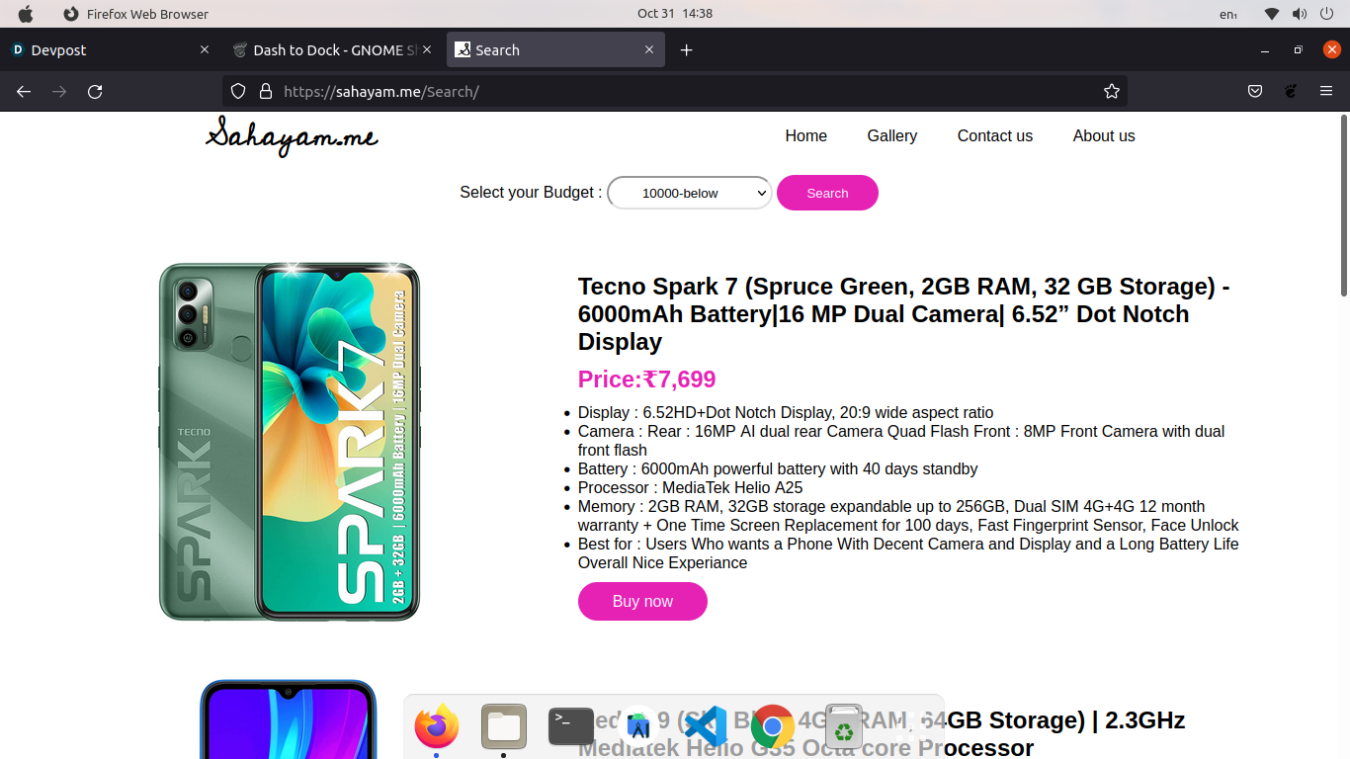Open Firefox application menu
Screen dimensions: 1350x759
pos(1326,91)
